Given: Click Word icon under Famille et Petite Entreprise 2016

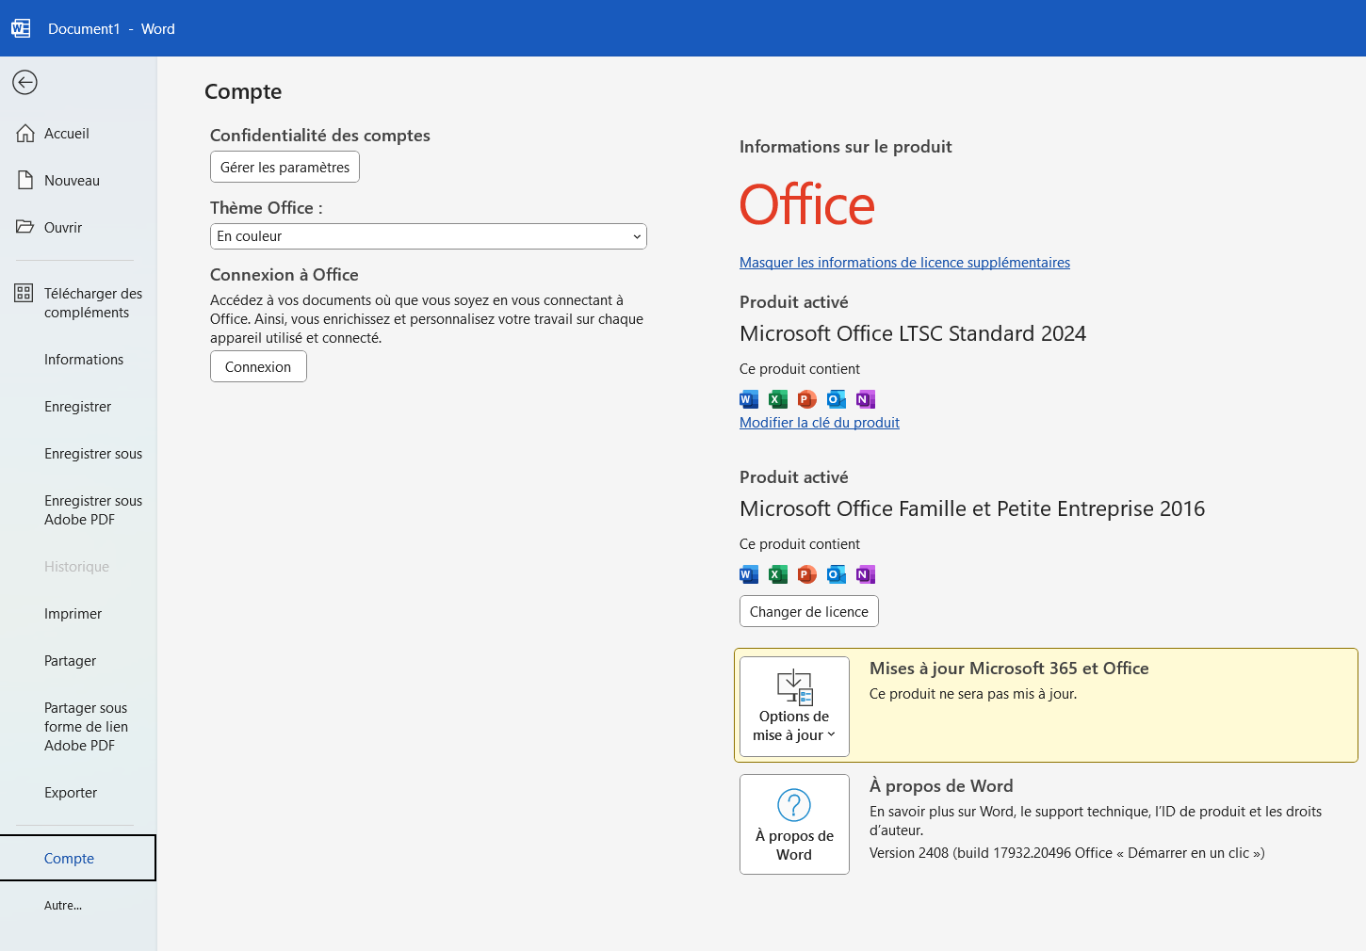Looking at the screenshot, I should tap(749, 574).
